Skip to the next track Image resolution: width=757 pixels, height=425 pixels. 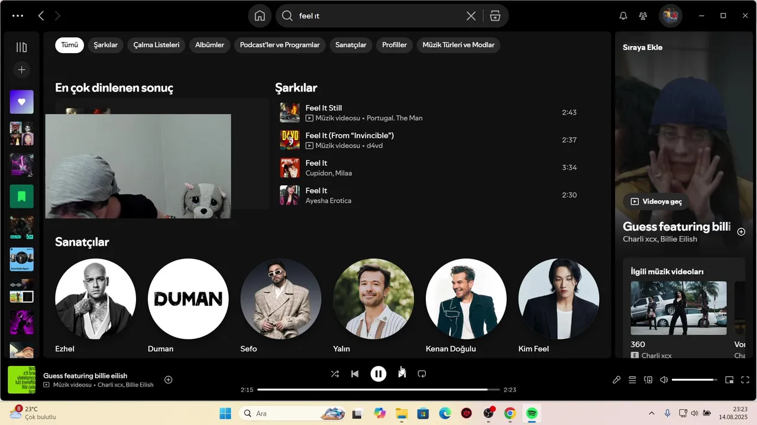click(x=402, y=374)
